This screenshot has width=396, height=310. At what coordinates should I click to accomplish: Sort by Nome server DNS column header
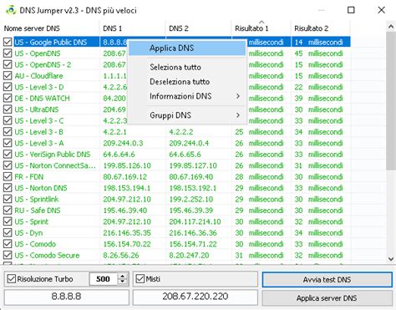50,28
